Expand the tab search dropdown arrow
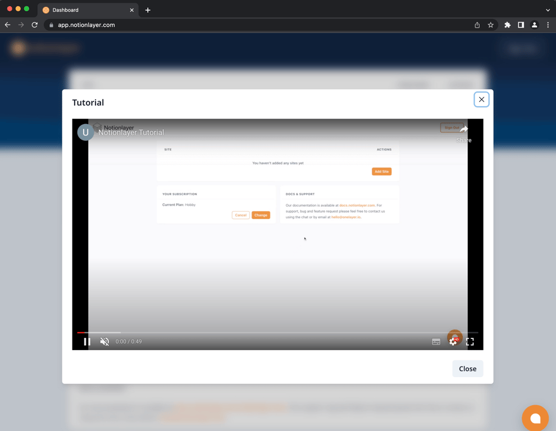The image size is (556, 431). [548, 10]
